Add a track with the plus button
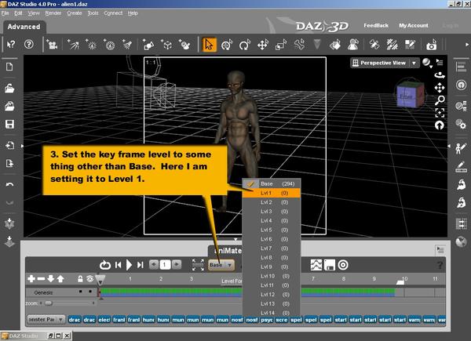The image size is (471, 341). tap(31, 279)
